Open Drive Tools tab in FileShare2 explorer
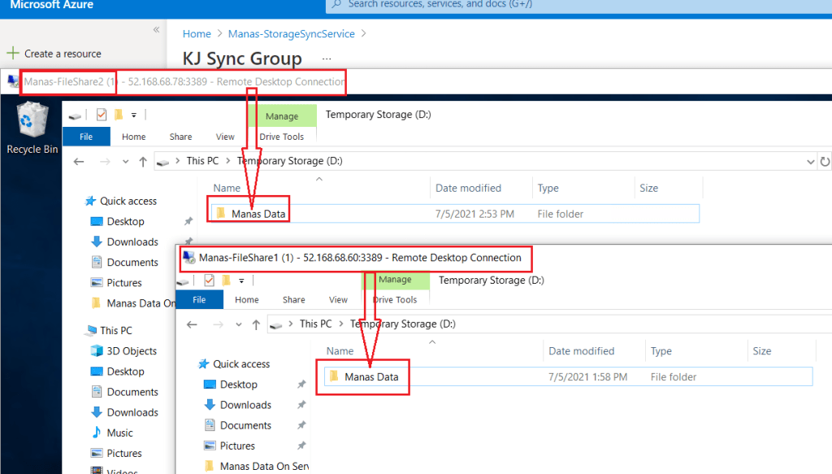 click(x=281, y=137)
